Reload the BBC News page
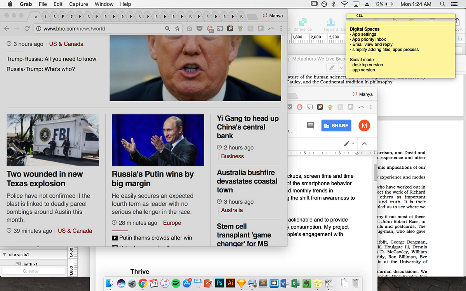The height and width of the screenshot is (291, 466). point(27,29)
